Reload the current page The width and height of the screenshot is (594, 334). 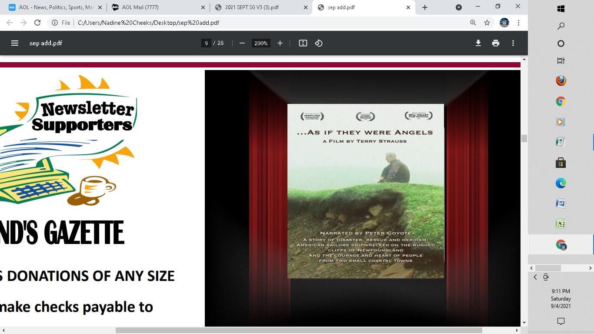pyautogui.click(x=37, y=23)
